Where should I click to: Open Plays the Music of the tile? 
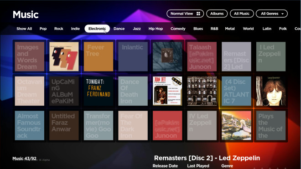(x=271, y=125)
